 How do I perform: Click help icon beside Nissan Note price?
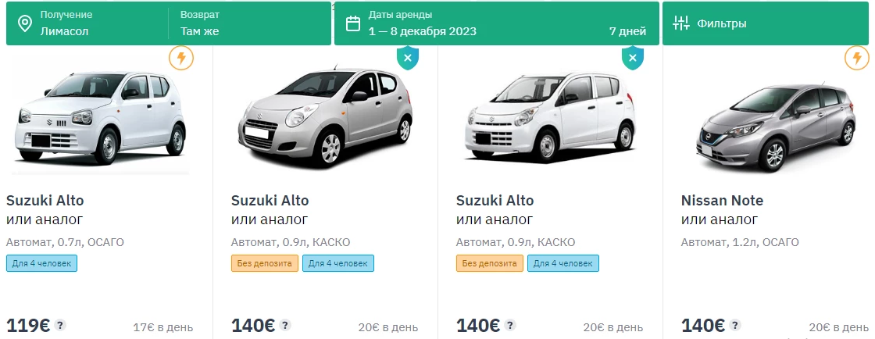tap(735, 326)
